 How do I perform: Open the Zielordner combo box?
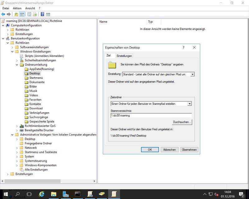[190, 104]
